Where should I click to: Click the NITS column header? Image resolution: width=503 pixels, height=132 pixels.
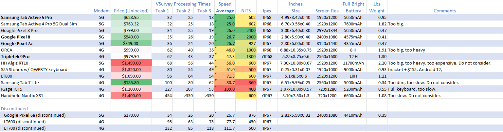coord(245,11)
